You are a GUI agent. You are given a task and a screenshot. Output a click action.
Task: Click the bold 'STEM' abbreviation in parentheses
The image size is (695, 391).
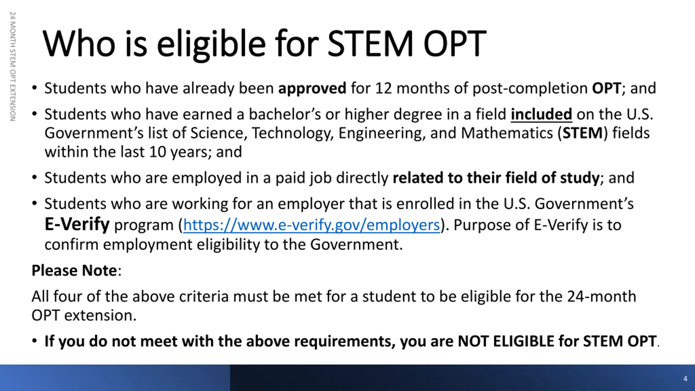[582, 133]
